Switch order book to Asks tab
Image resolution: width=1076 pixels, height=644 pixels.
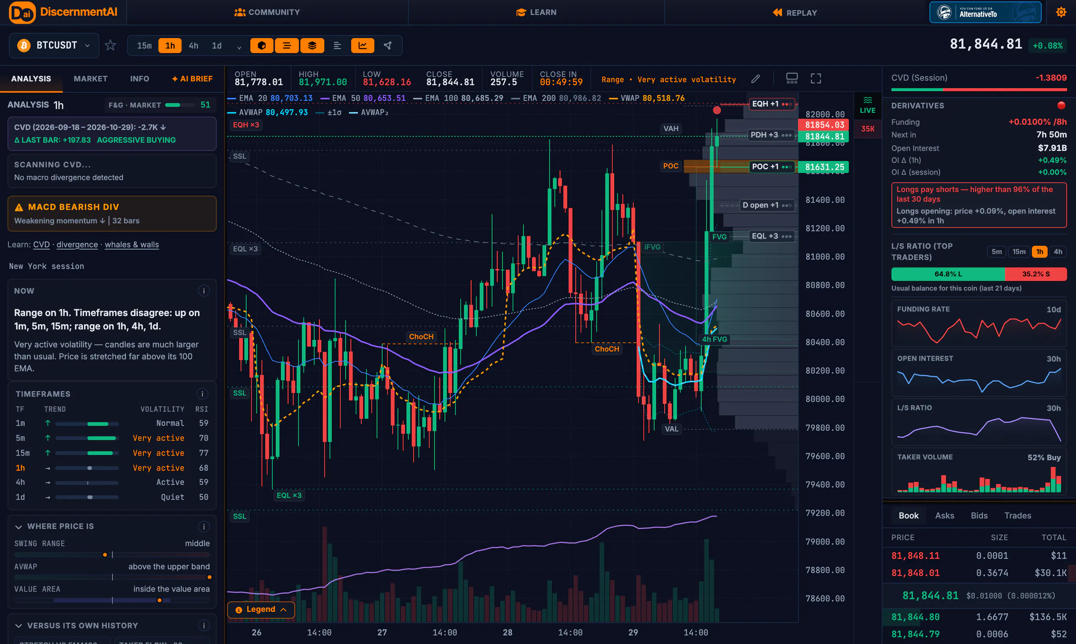(945, 516)
